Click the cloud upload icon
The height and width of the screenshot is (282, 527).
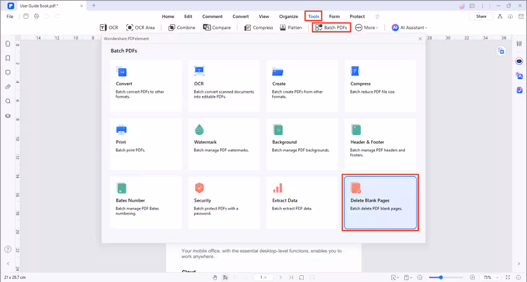(510, 17)
